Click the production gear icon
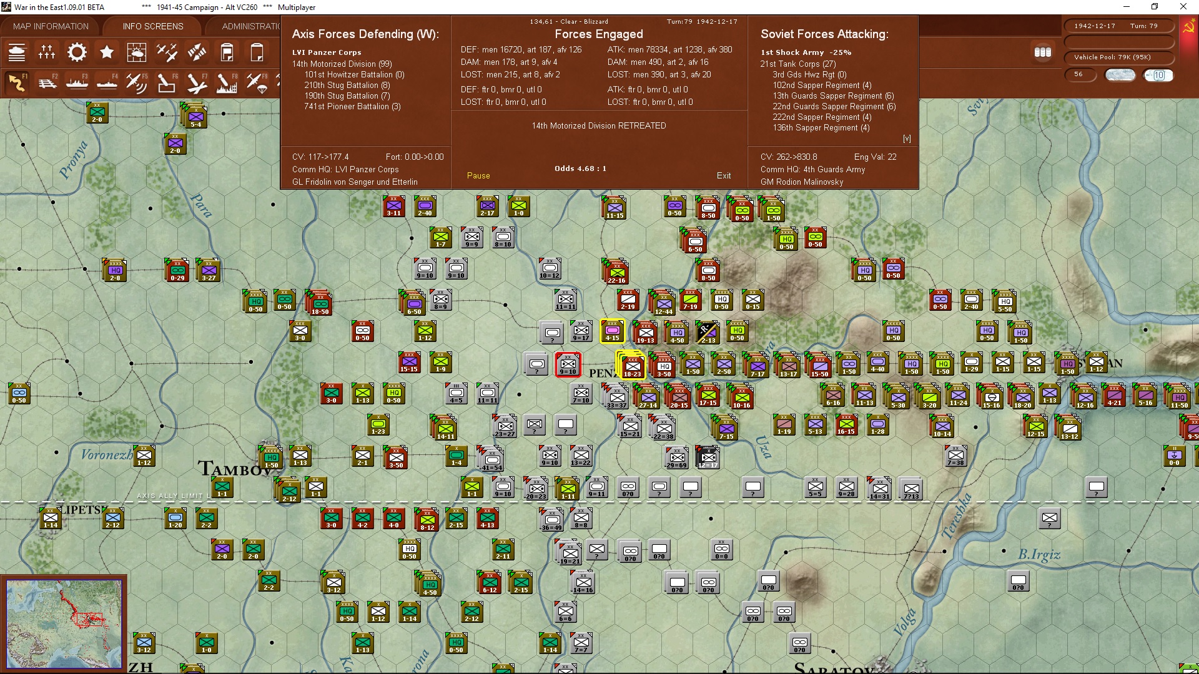1199x674 pixels. click(77, 52)
